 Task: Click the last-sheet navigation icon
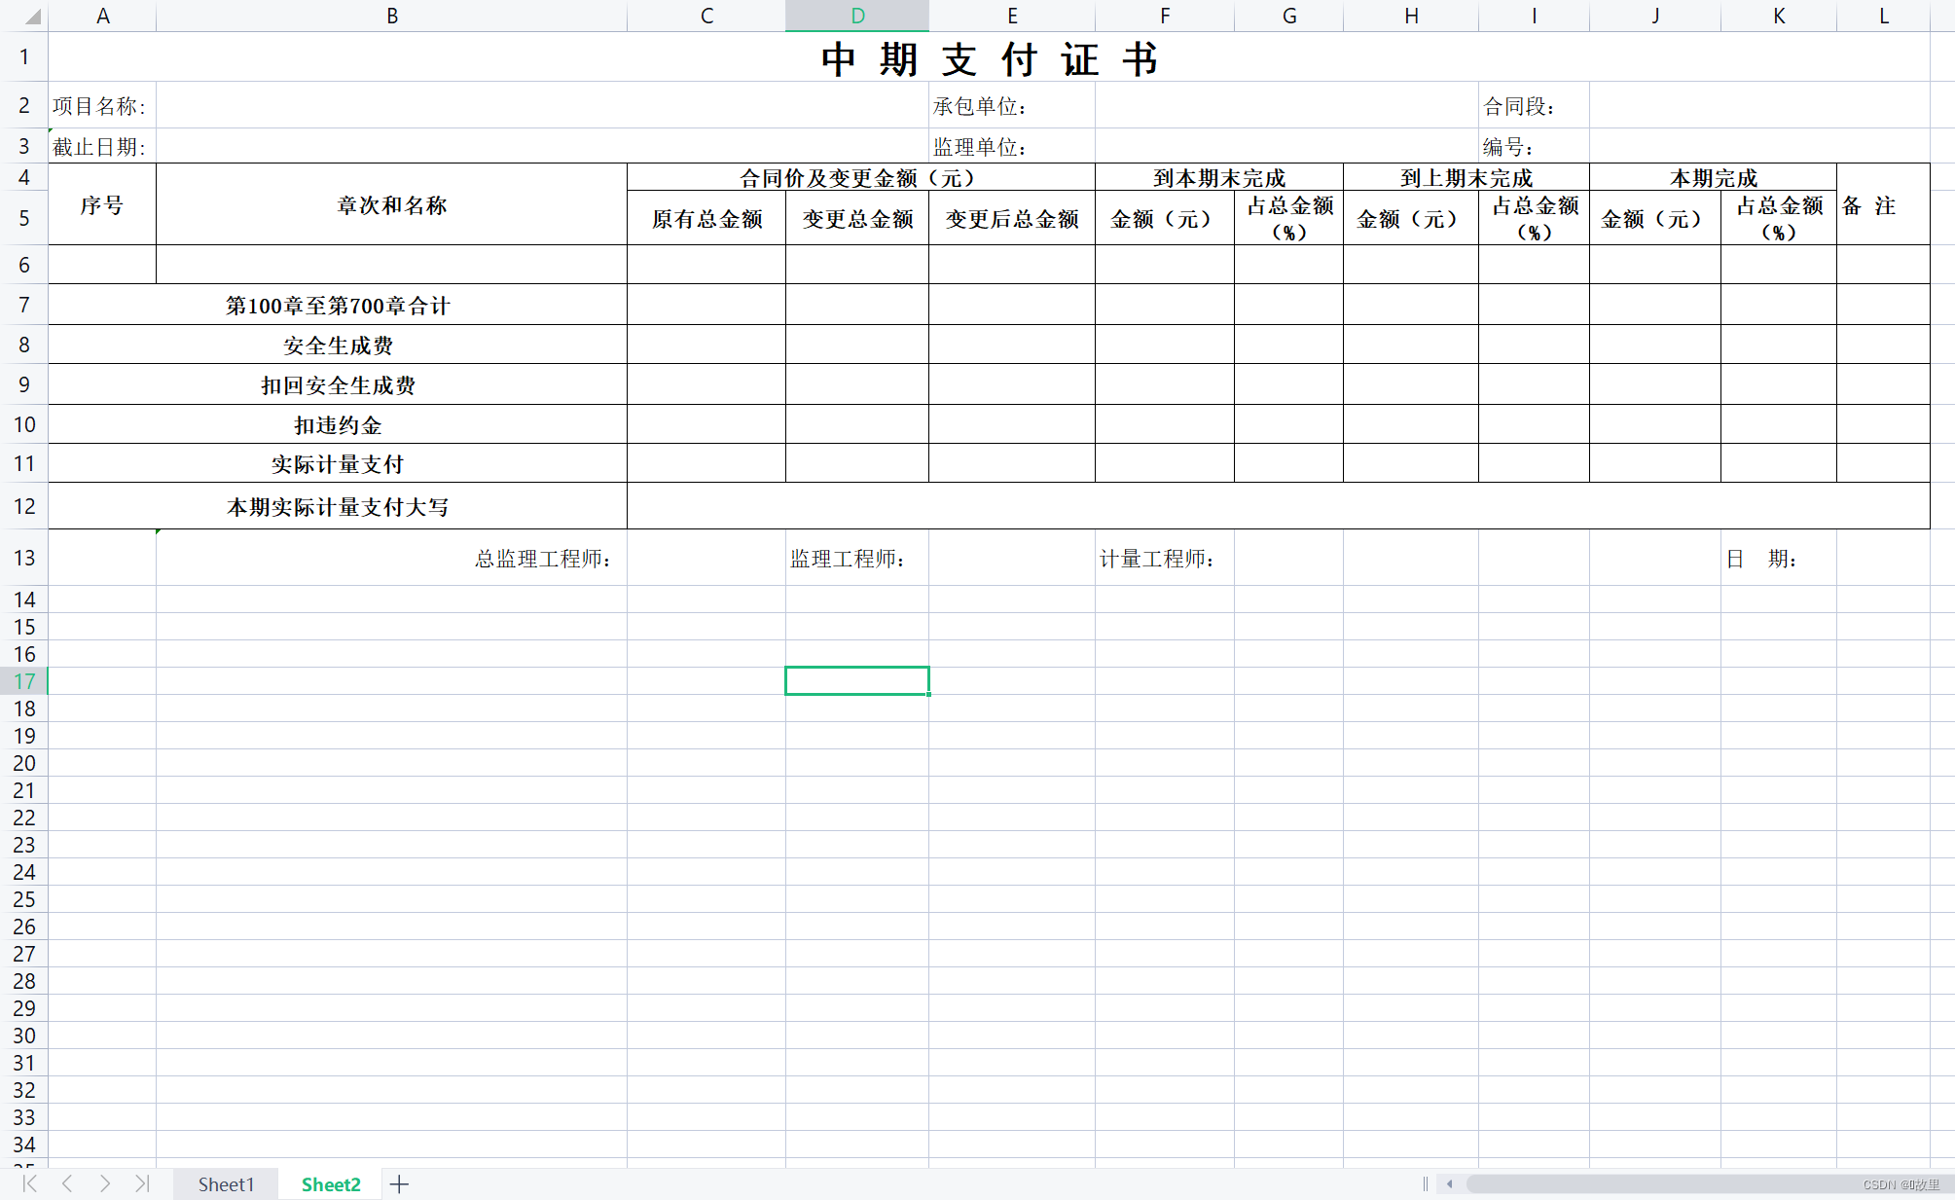[143, 1184]
